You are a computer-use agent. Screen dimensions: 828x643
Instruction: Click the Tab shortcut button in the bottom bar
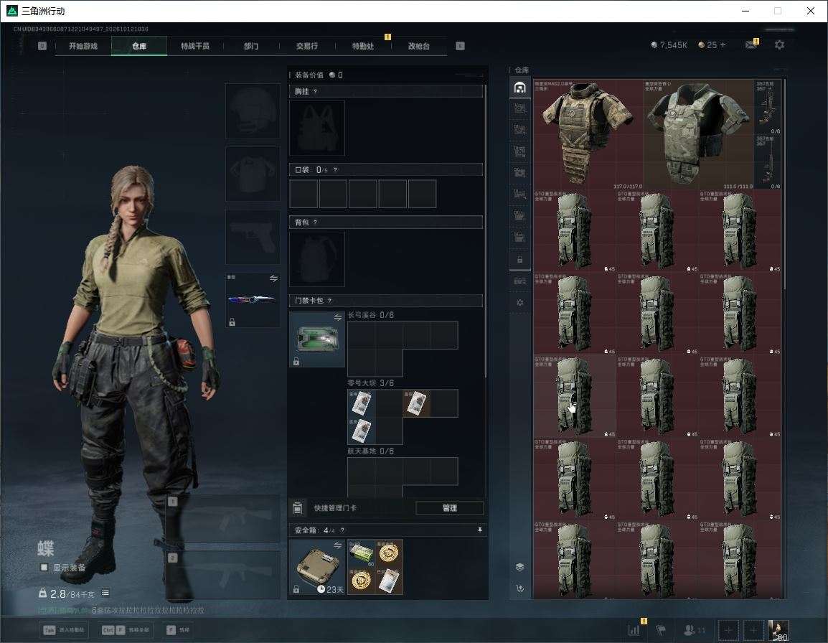click(x=64, y=630)
